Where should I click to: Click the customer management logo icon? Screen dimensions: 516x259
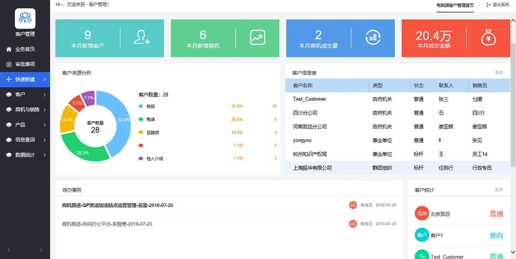(x=25, y=19)
